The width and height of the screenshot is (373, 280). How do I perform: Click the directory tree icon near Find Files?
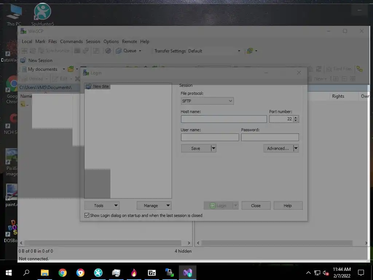[360, 69]
